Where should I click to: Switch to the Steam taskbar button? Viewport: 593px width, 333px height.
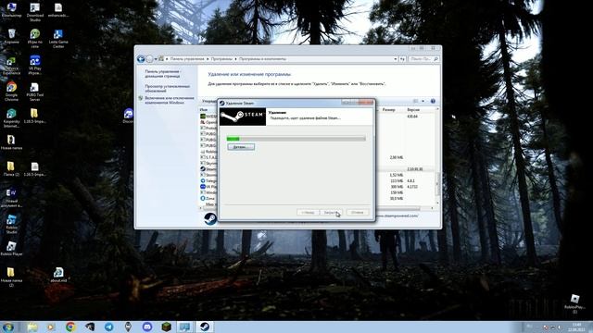[205, 327]
